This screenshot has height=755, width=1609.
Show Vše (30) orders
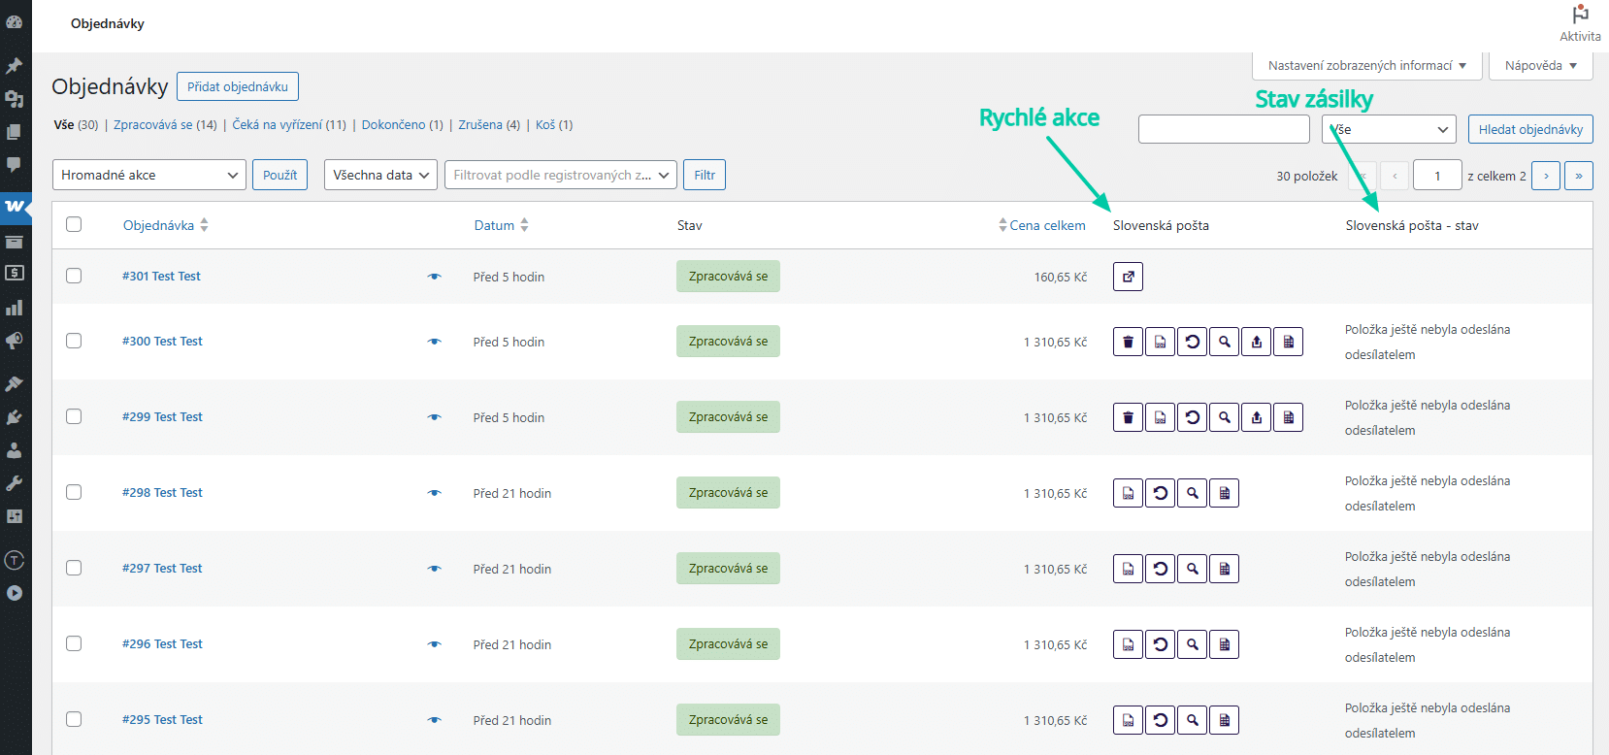76,124
